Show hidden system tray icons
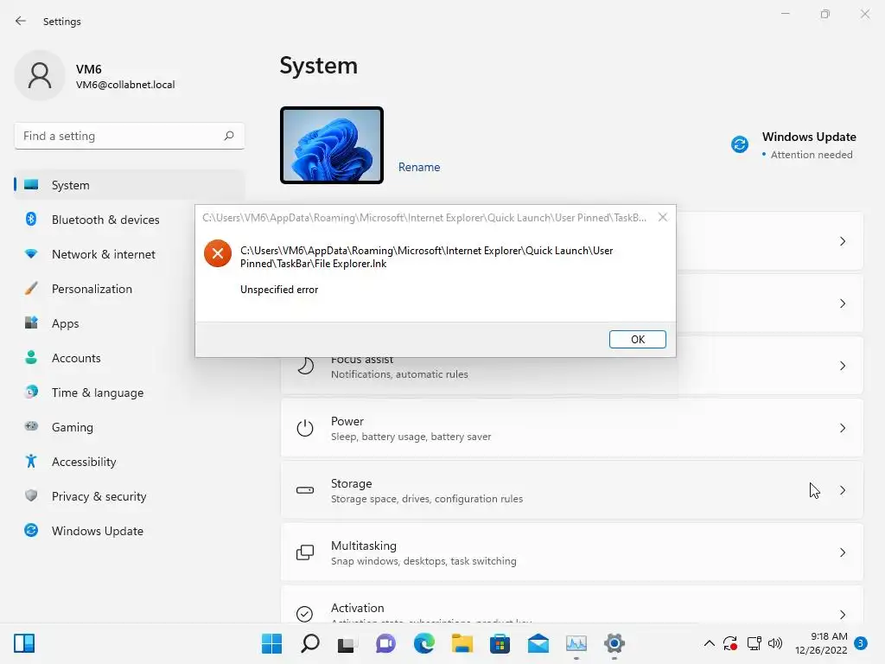 [x=709, y=643]
